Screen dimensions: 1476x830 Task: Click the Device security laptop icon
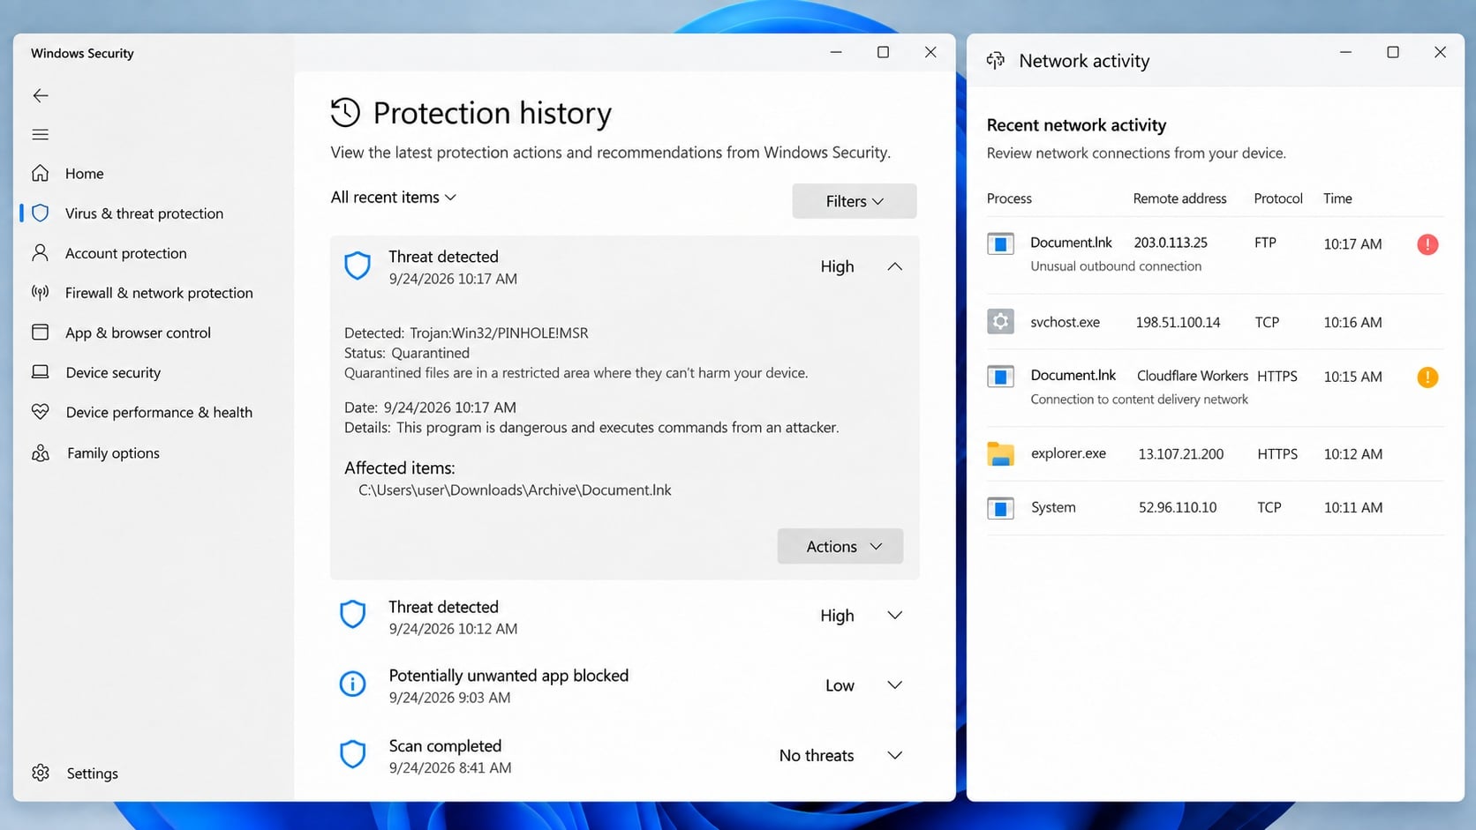(41, 371)
